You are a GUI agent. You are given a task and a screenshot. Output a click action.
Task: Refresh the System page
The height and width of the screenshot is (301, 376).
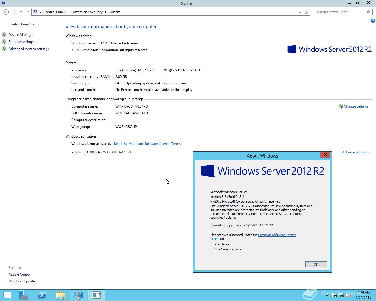click(x=306, y=12)
